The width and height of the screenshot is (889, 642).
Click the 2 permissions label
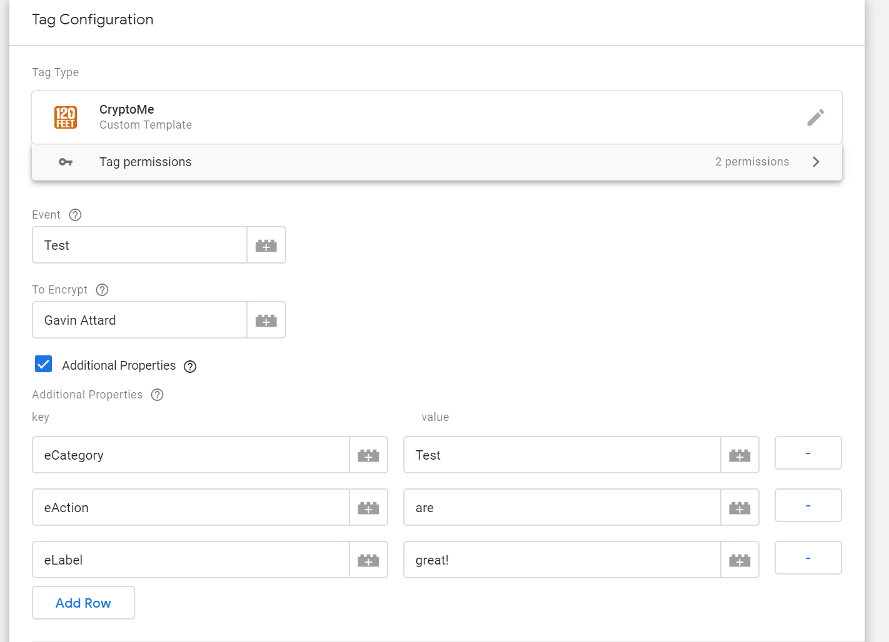coord(752,162)
